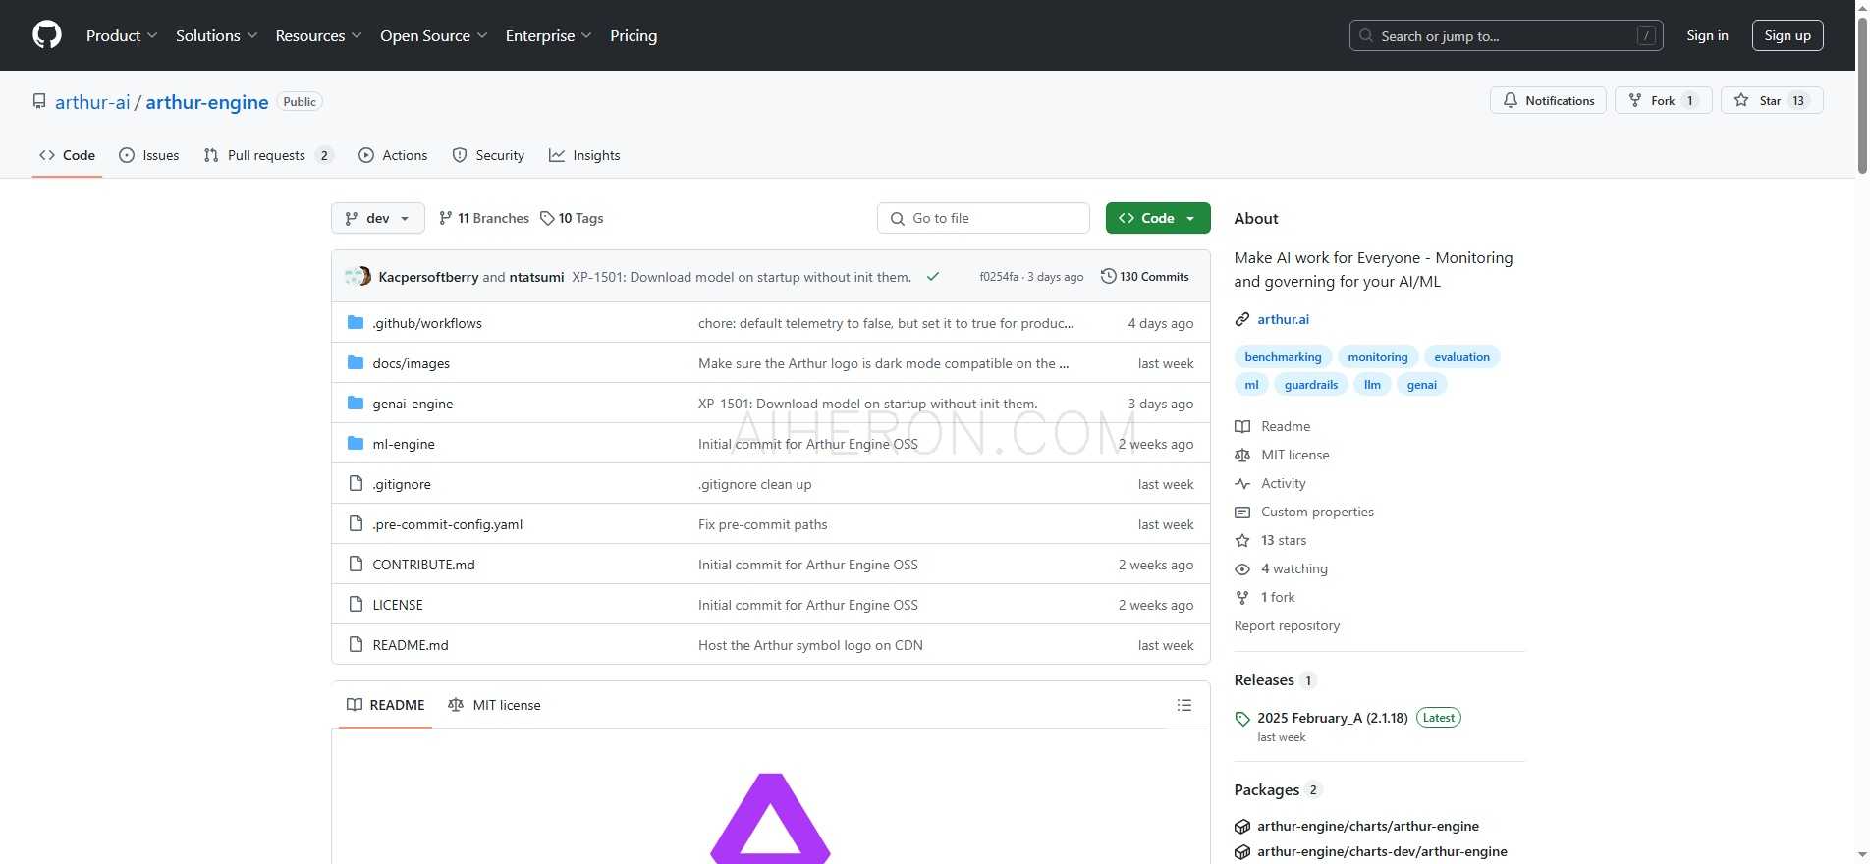Open the arthur.ai website link
The image size is (1870, 864).
click(x=1283, y=319)
